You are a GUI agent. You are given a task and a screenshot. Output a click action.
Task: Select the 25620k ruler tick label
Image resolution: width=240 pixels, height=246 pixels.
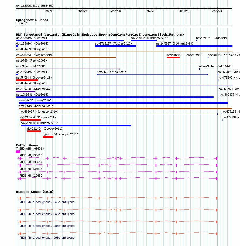(x=217, y=11)
